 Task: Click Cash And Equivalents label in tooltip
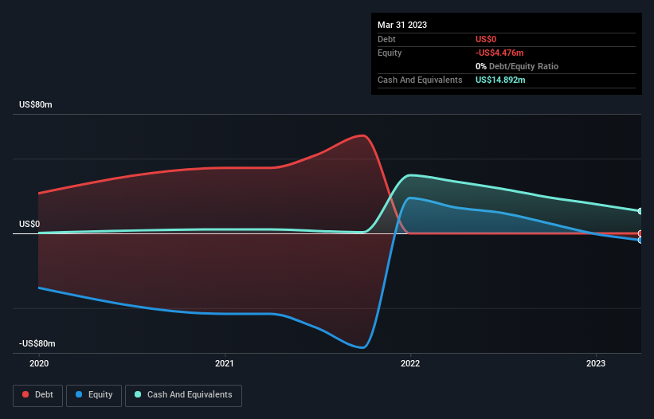(x=420, y=80)
